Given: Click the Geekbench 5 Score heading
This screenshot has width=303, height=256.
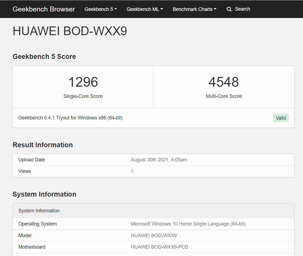Looking at the screenshot, I should pos(44,56).
